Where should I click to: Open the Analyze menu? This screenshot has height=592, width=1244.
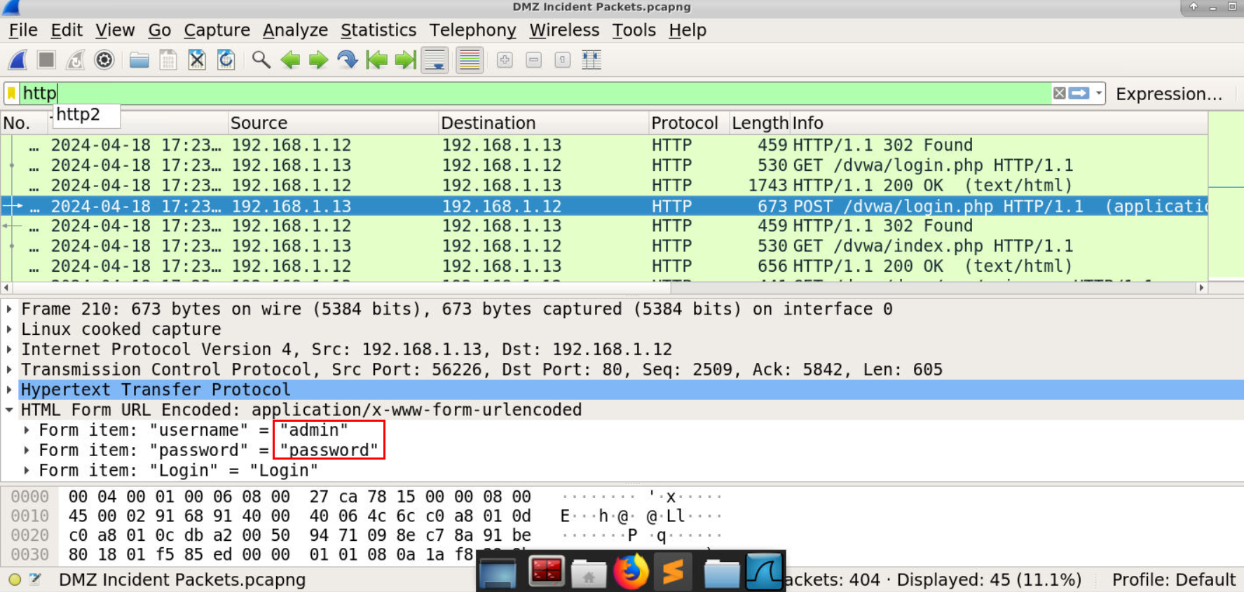(x=295, y=30)
